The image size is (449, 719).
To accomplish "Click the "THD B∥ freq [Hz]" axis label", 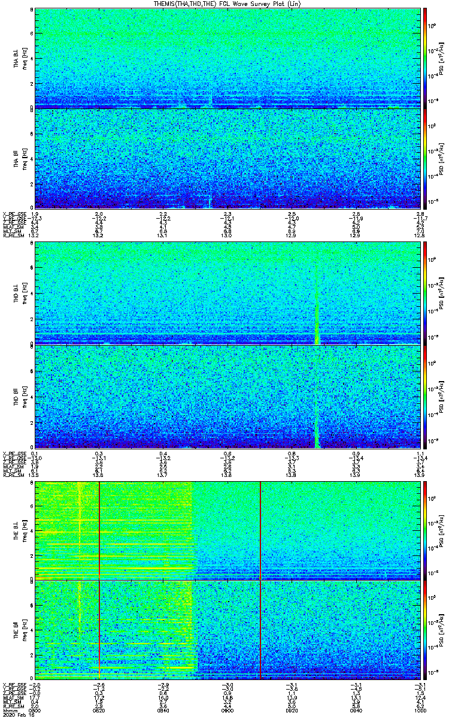I will point(20,396).
